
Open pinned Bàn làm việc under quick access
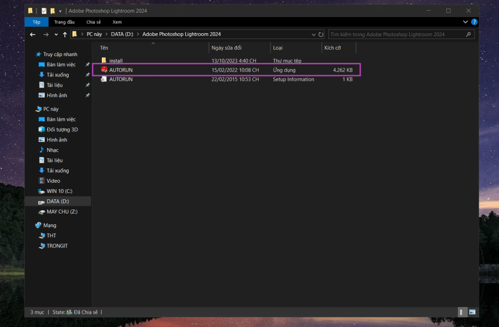(x=58, y=64)
